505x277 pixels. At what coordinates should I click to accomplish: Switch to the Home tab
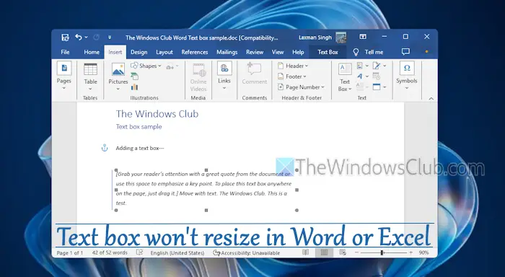click(x=92, y=52)
